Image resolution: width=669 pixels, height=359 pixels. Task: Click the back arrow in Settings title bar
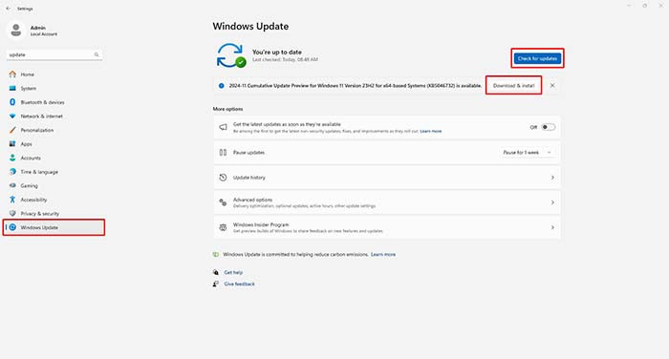click(x=8, y=9)
